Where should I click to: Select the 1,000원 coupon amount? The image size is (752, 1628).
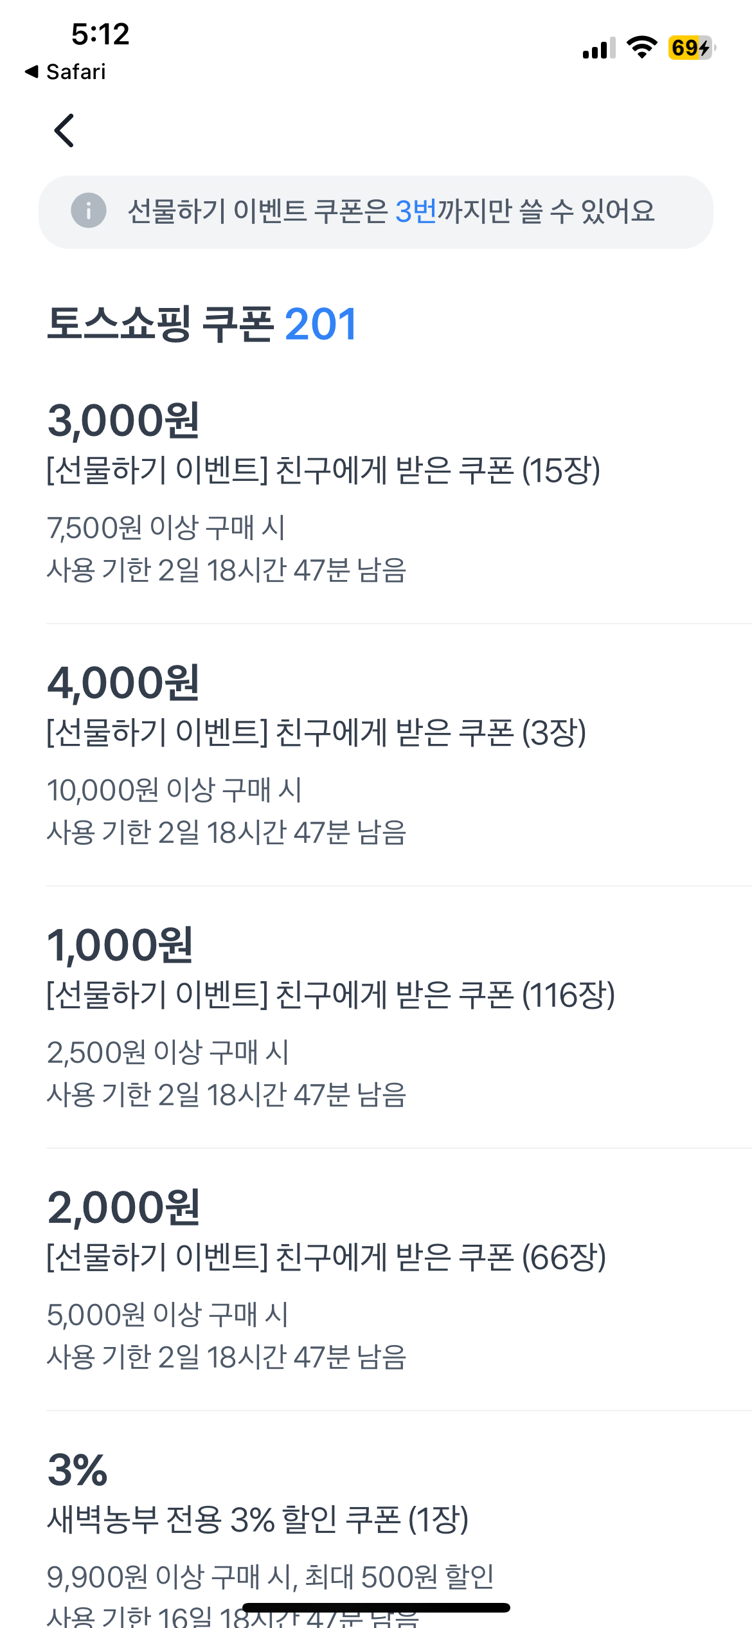click(x=120, y=945)
